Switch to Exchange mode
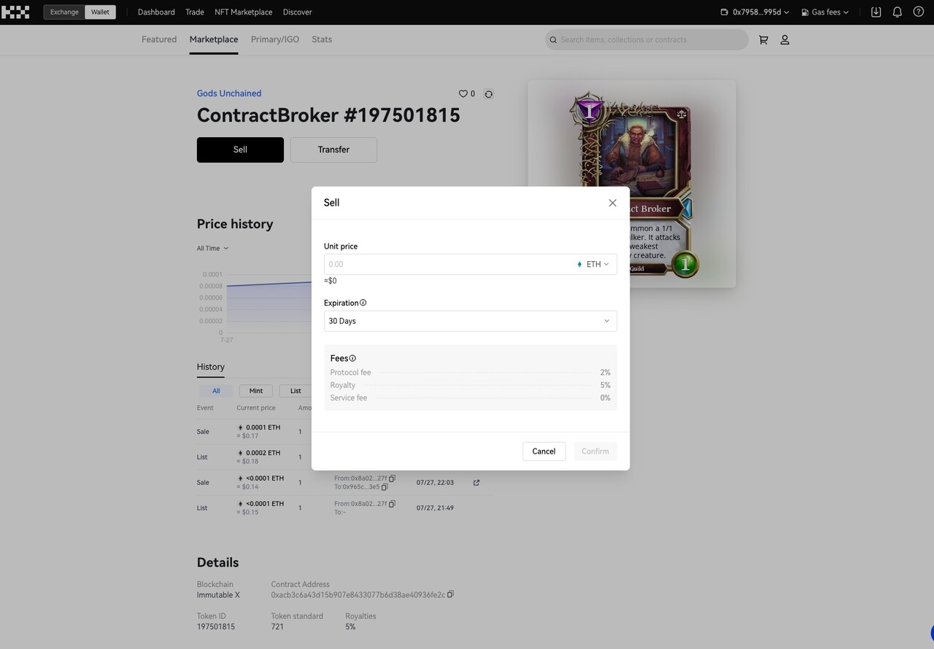Screen dimensions: 934x649 pos(64,12)
